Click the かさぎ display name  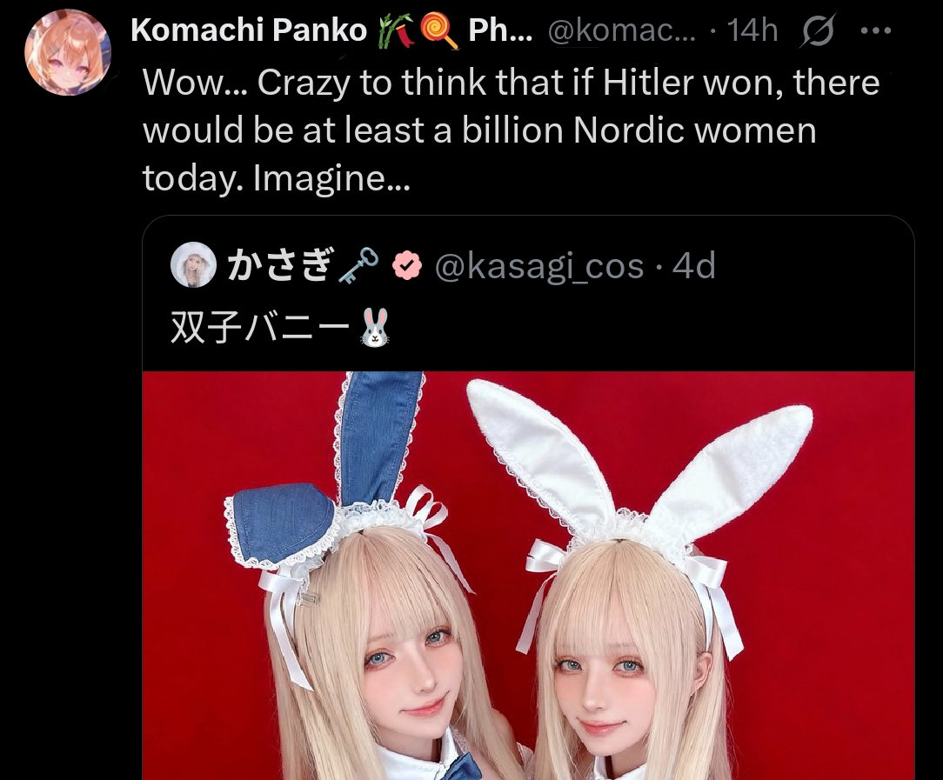point(279,265)
